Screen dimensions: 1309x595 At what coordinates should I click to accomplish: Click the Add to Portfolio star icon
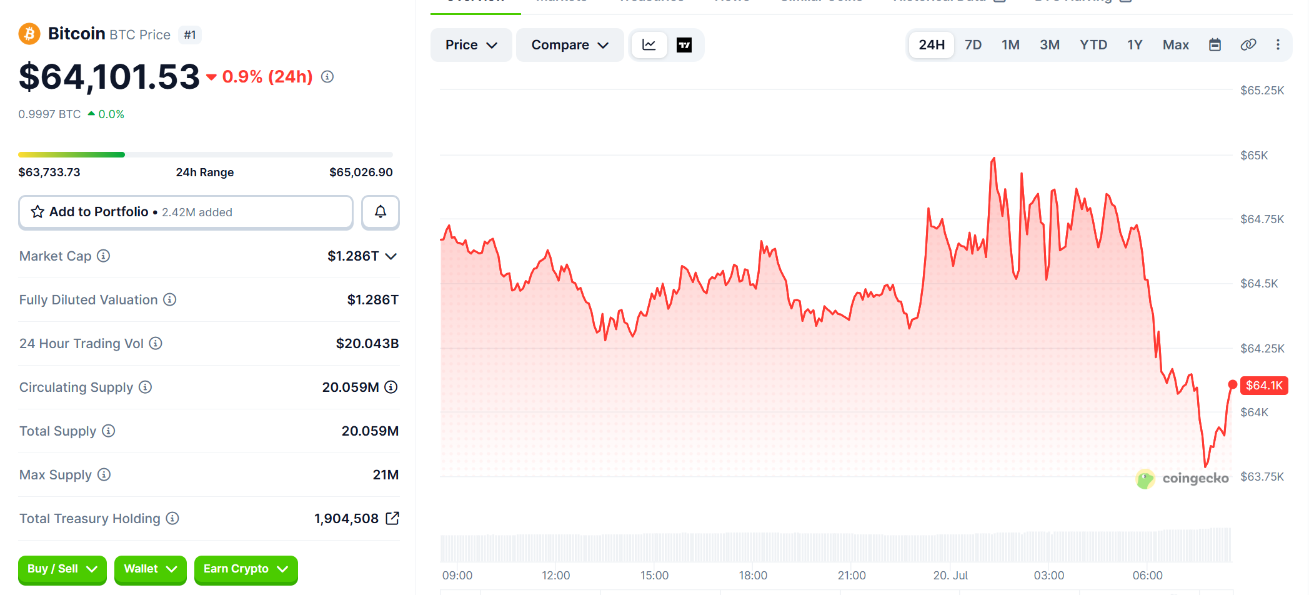click(x=37, y=212)
